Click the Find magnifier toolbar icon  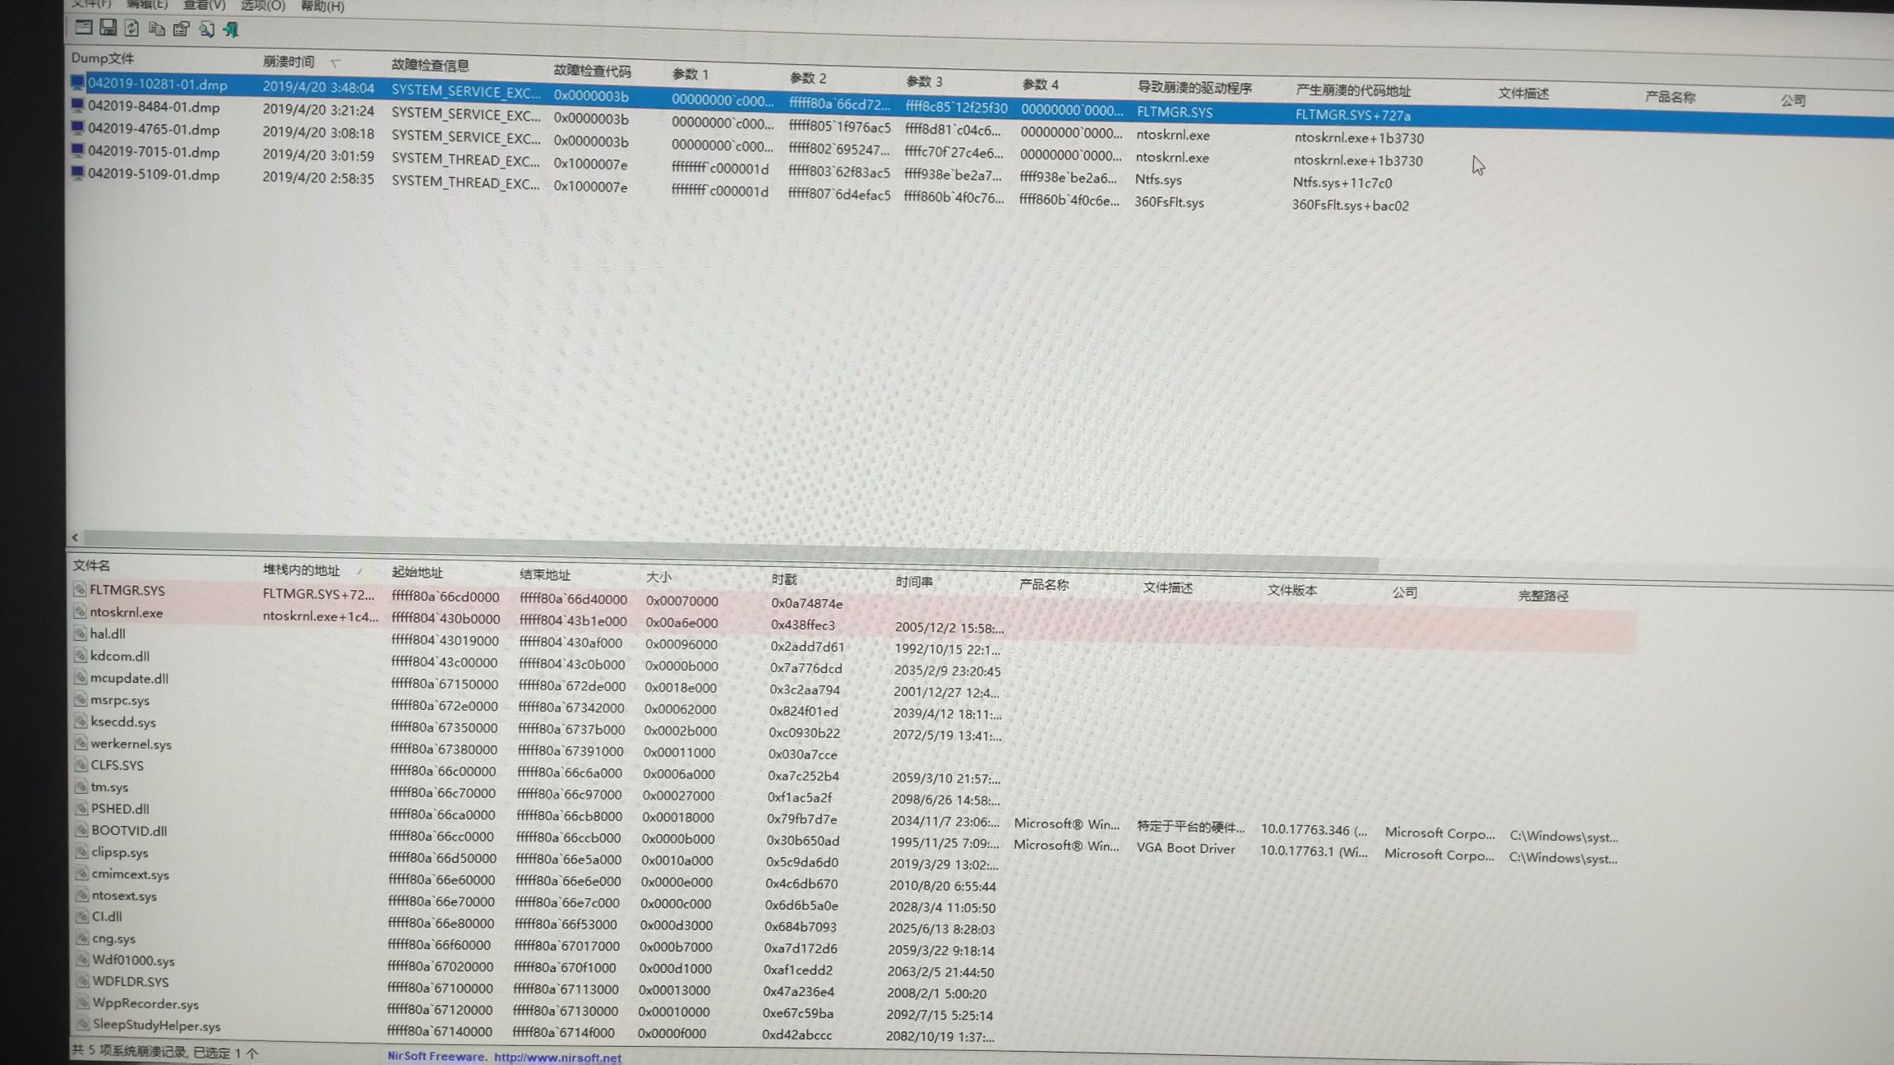point(206,30)
